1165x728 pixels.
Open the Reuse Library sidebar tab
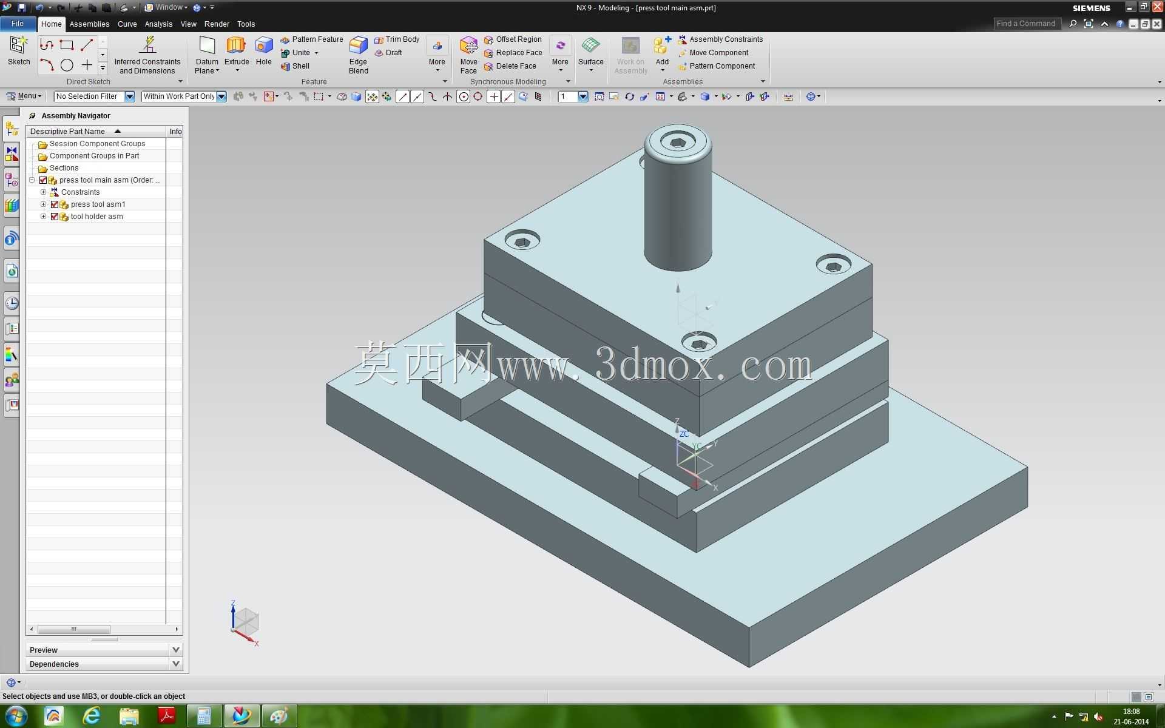(12, 206)
